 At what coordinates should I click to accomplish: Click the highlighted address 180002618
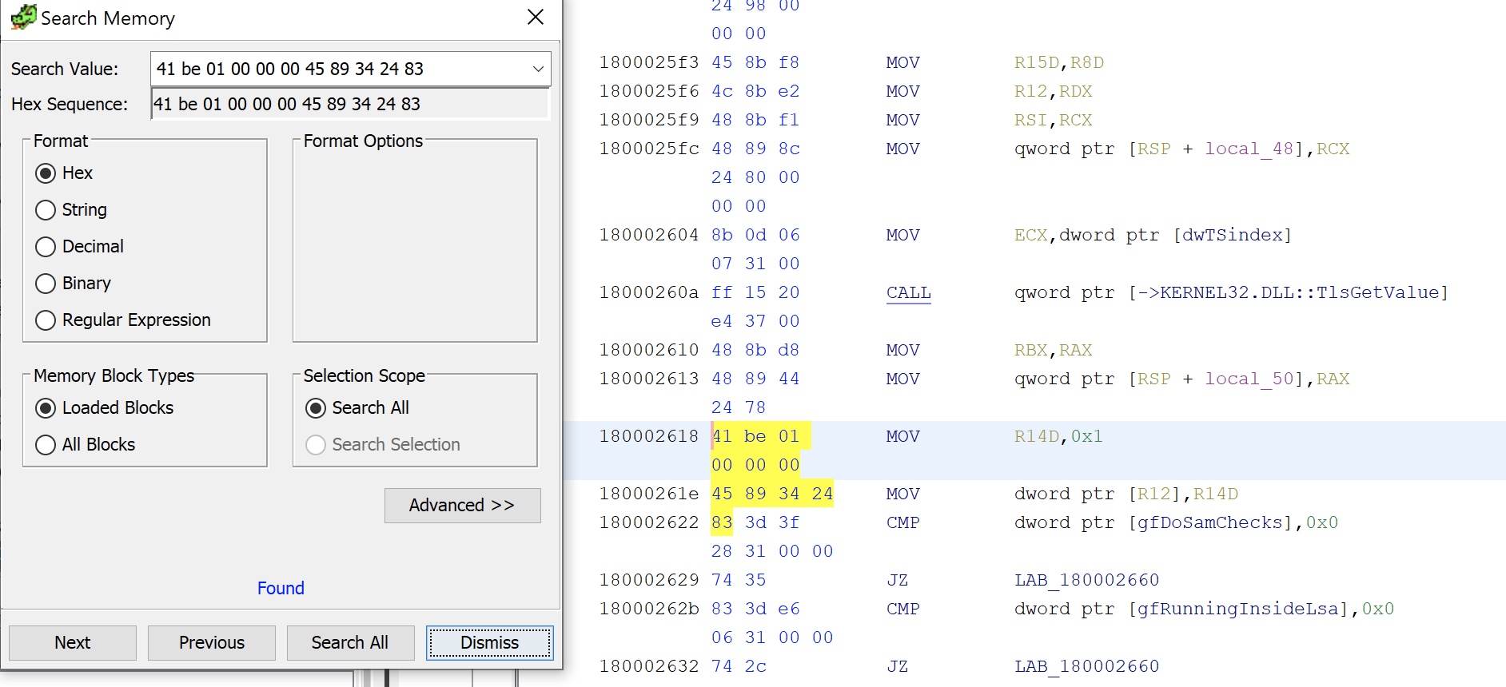coord(648,436)
